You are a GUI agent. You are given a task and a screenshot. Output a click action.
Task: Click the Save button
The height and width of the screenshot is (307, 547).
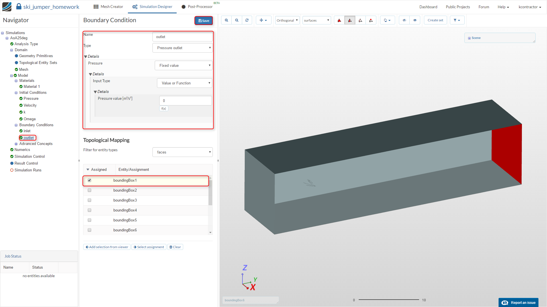204,20
